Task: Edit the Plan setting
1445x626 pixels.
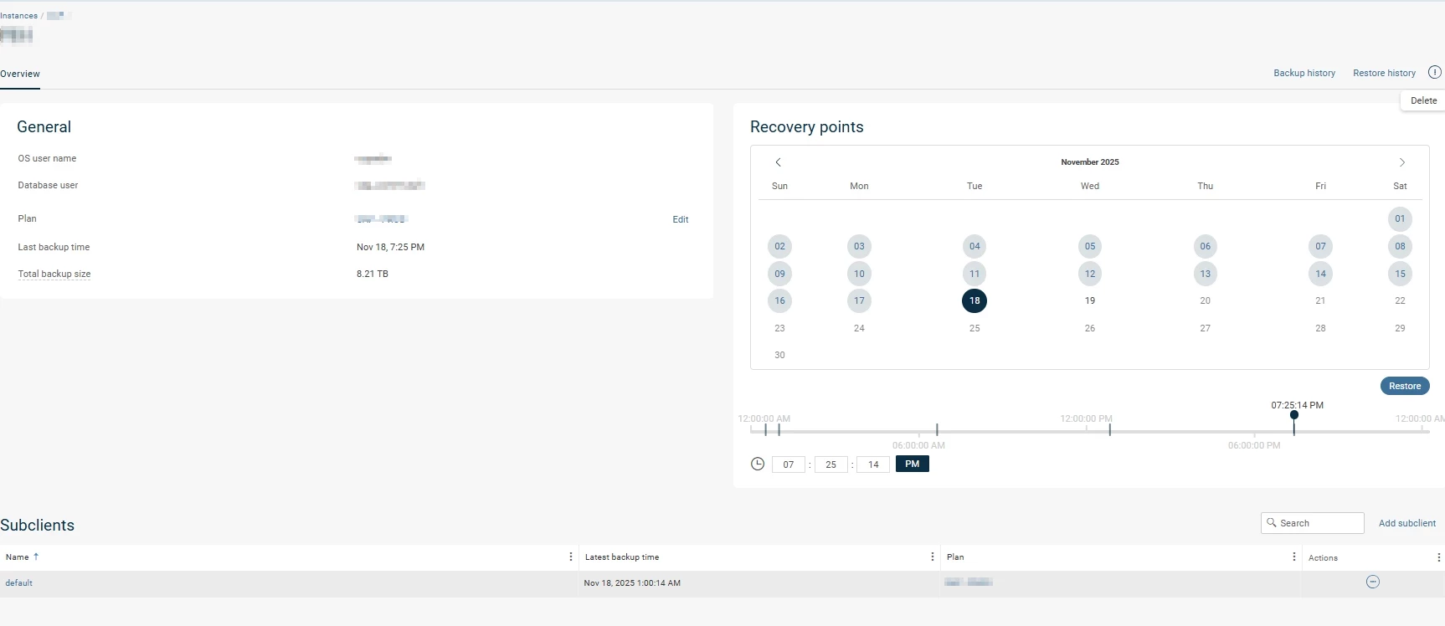Action: coord(681,219)
